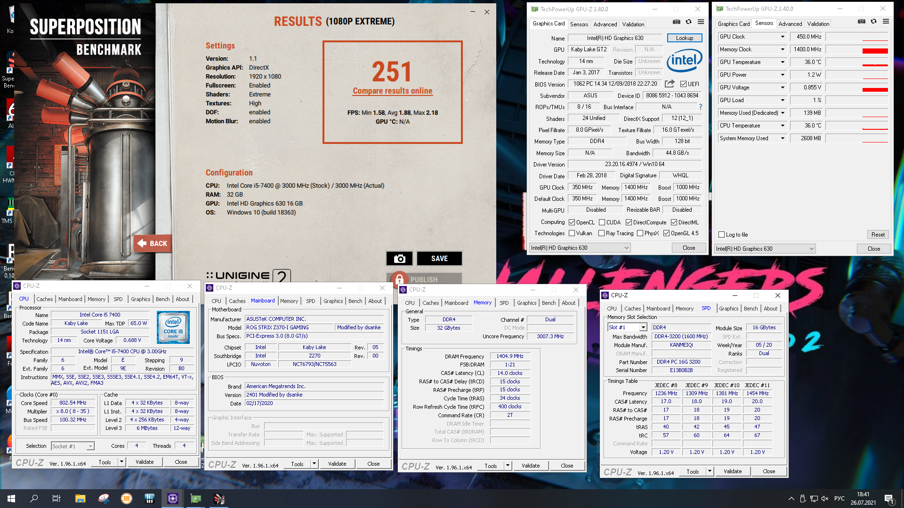Toggle the CUDA checkbox

click(x=602, y=222)
